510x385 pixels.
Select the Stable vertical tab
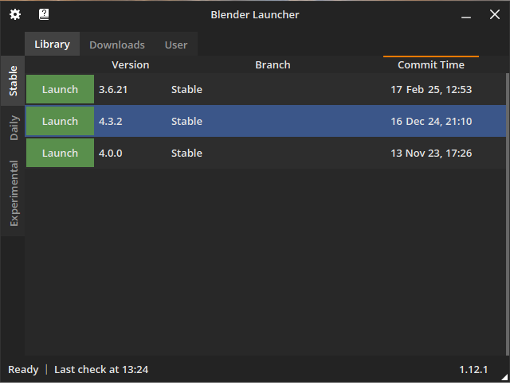[13, 81]
